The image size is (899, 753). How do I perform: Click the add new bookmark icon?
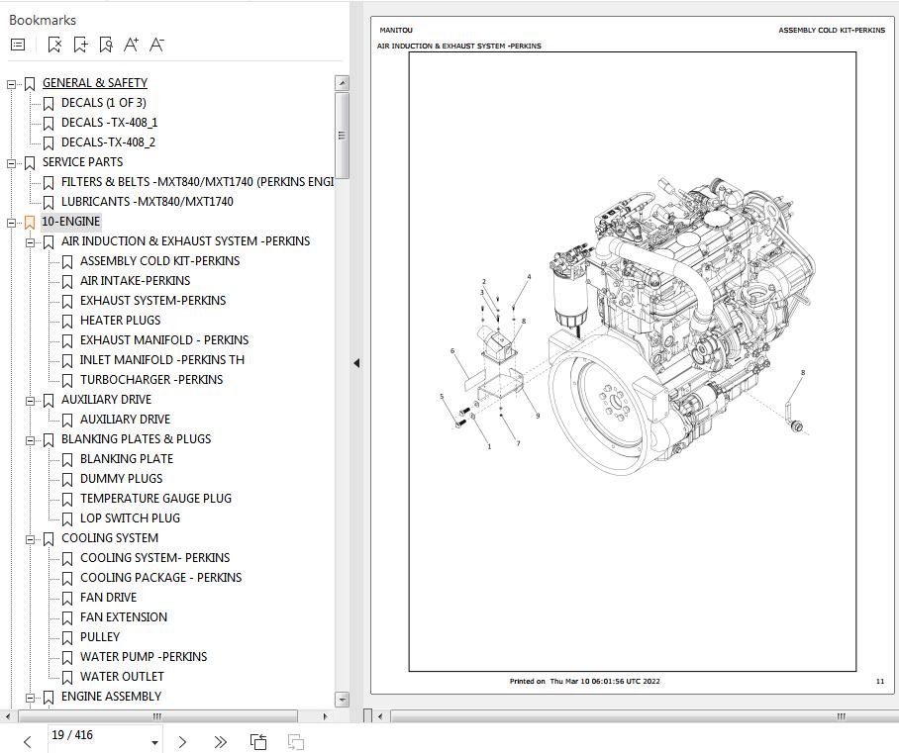(x=80, y=45)
